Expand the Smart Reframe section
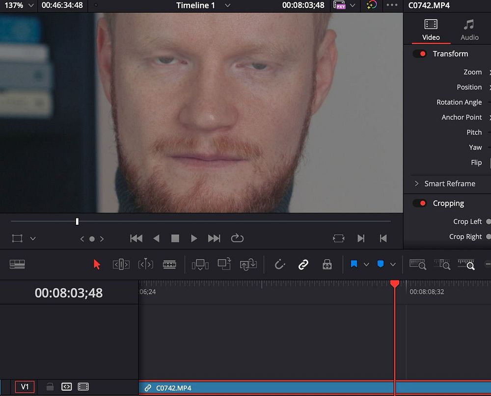491x396 pixels. pos(416,184)
